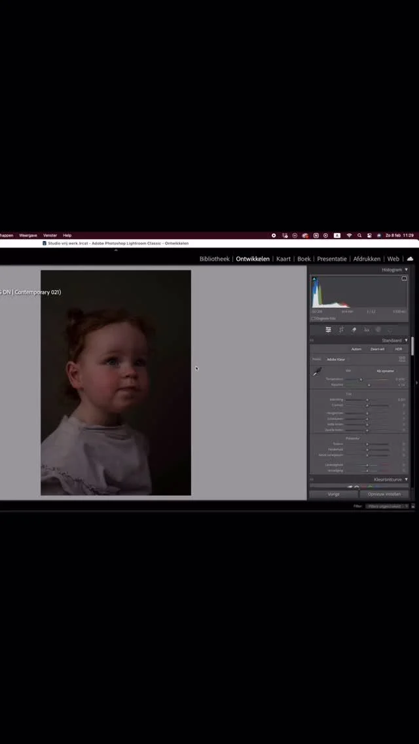
Task: Hide the top module bar arrow
Action: coord(116,250)
